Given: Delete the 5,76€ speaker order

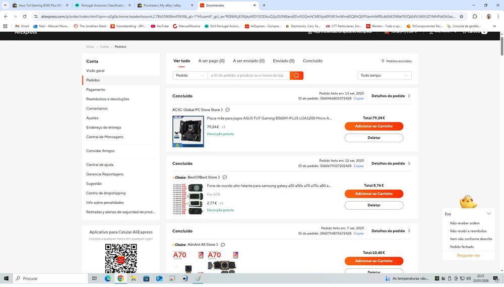Looking at the screenshot, I should tap(374, 205).
